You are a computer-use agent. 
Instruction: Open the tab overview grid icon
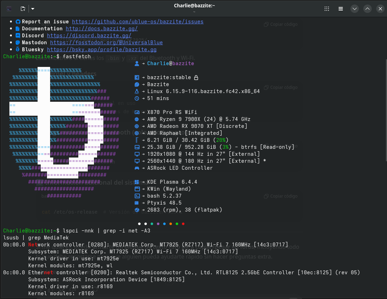pyautogui.click(x=327, y=9)
